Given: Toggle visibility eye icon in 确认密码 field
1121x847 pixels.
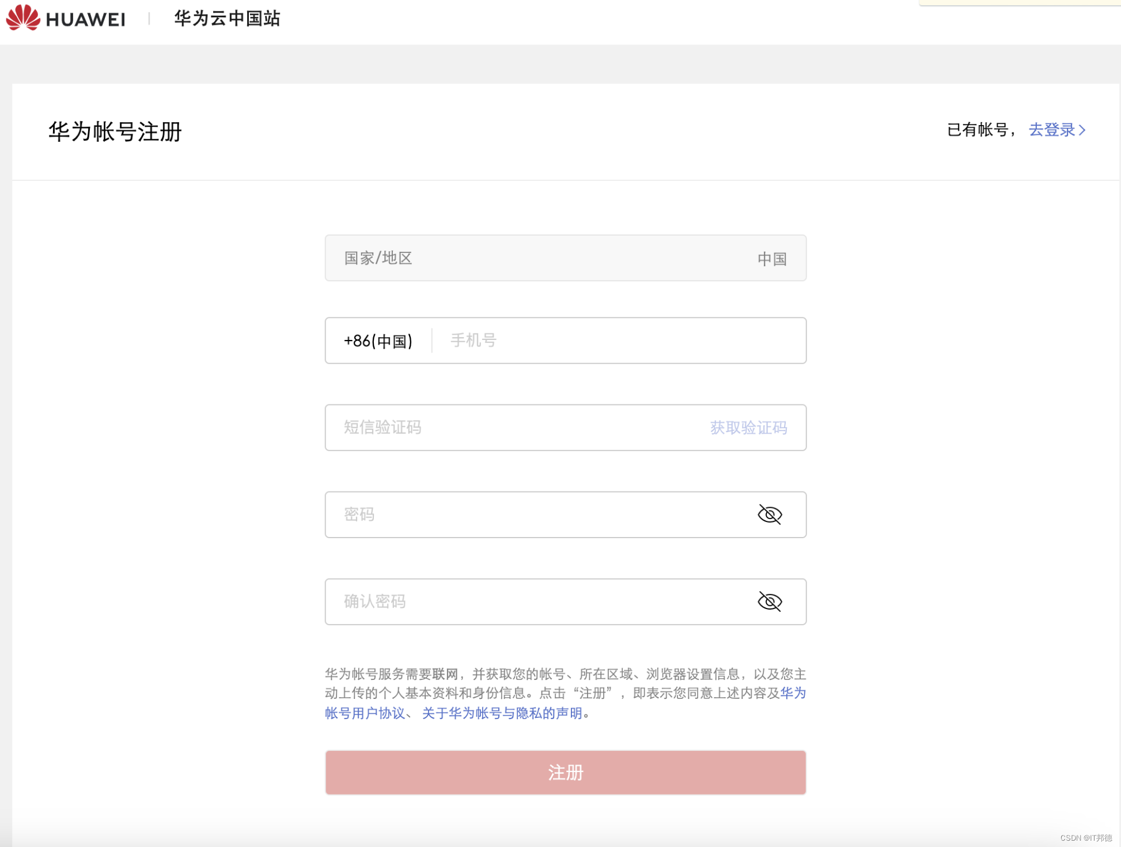Looking at the screenshot, I should pos(770,602).
